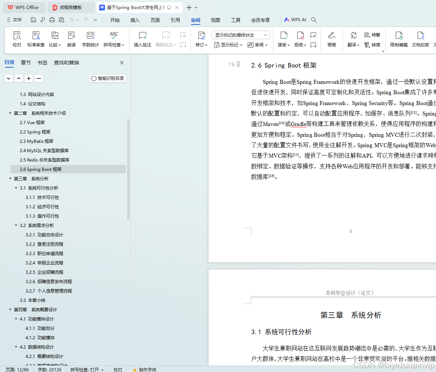Select the outline pane vertical scrollbar
The height and width of the screenshot is (372, 436).
pos(128,169)
